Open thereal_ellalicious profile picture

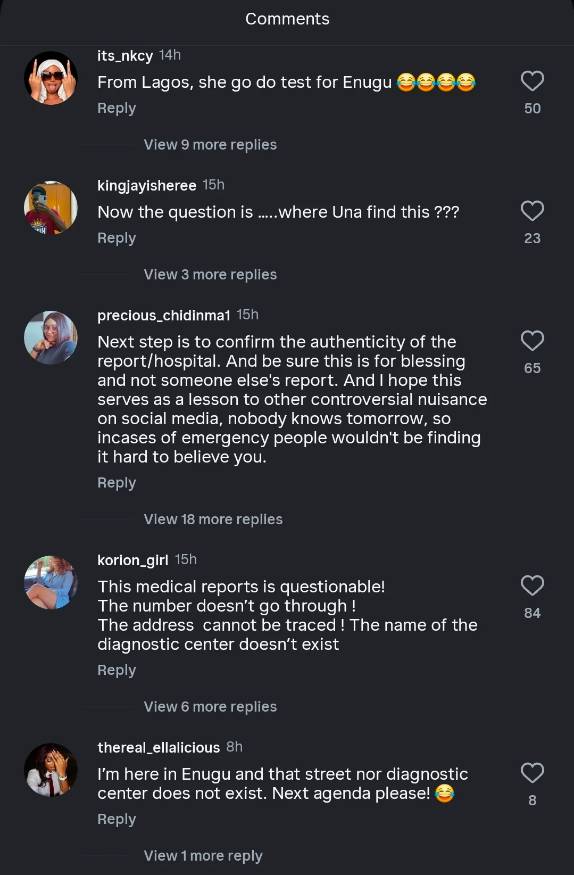[51, 770]
